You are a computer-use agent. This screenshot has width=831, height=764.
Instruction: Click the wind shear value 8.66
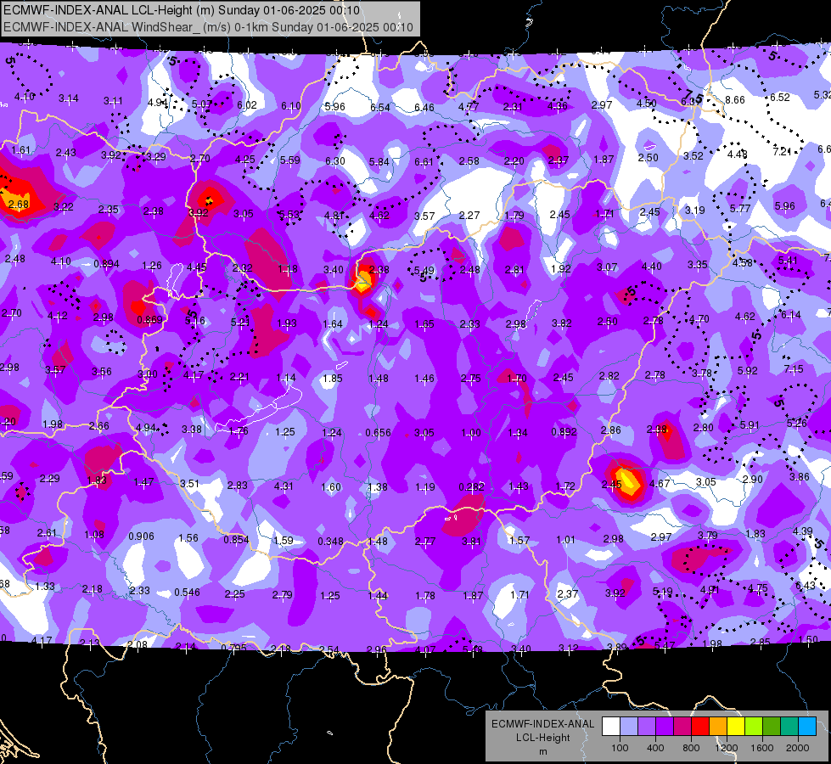tap(734, 99)
